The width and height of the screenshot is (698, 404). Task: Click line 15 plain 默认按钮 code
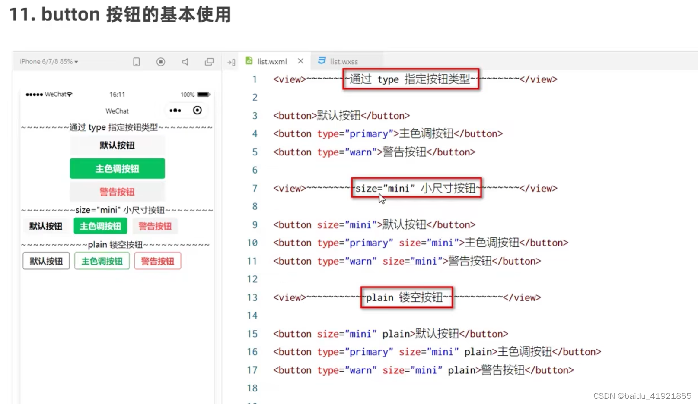point(390,334)
